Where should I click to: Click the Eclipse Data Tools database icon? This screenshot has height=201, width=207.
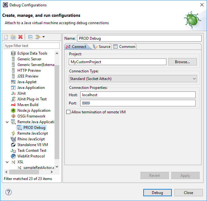coord(13,53)
